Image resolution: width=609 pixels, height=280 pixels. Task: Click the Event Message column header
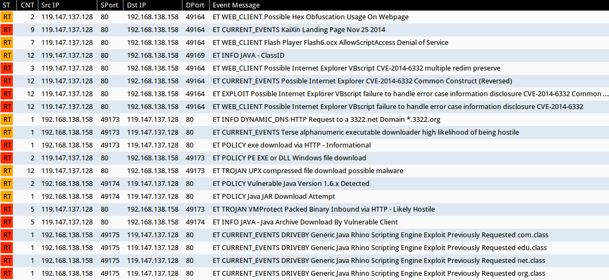(x=236, y=5)
